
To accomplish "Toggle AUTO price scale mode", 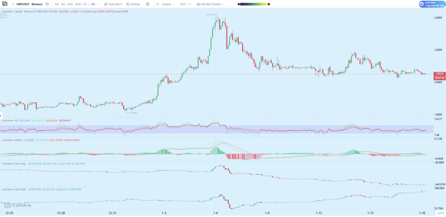I will (440, 213).
